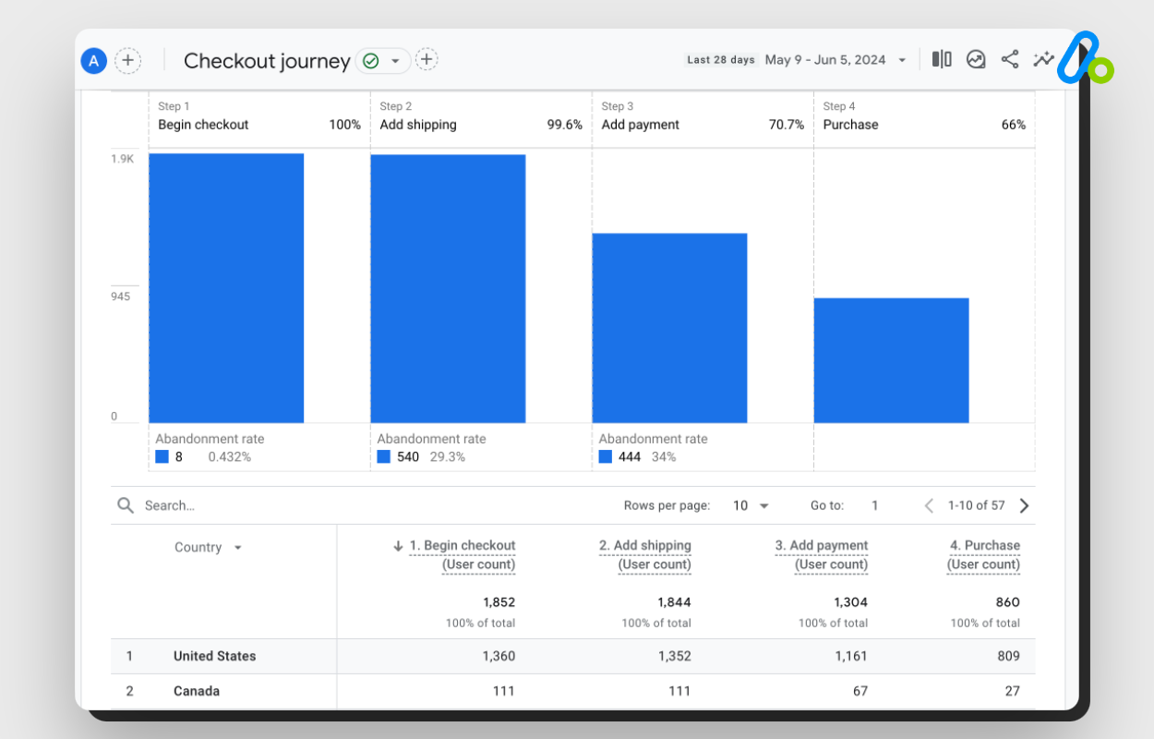Click the search magnifier icon

tap(126, 505)
